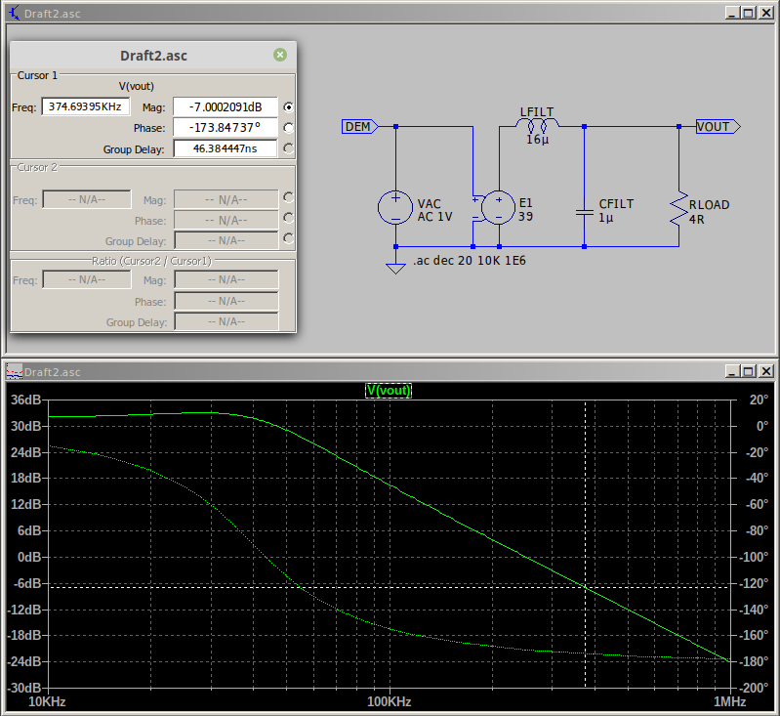Click the DEM input port label
The image size is (780, 716).
point(359,127)
